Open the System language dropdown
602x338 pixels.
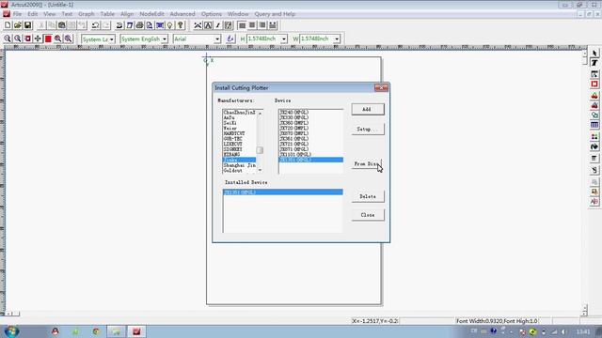tap(112, 39)
